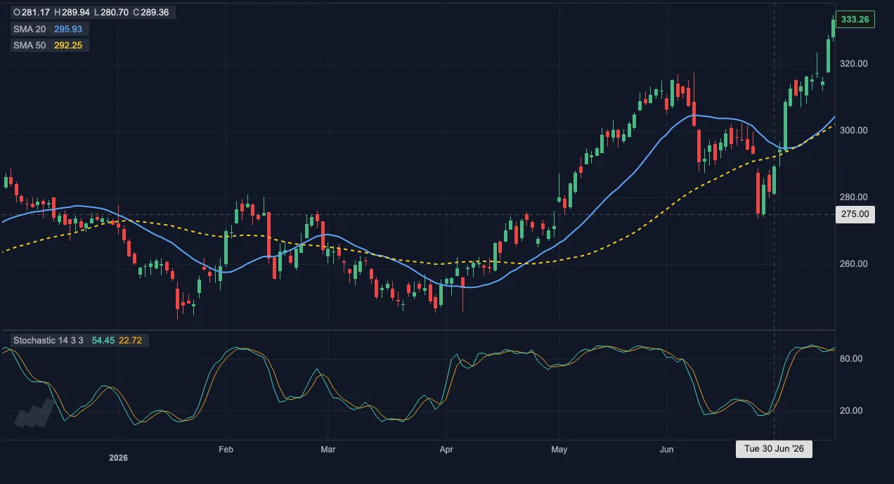Click the last price label 333.26
The width and height of the screenshot is (894, 484).
click(855, 20)
